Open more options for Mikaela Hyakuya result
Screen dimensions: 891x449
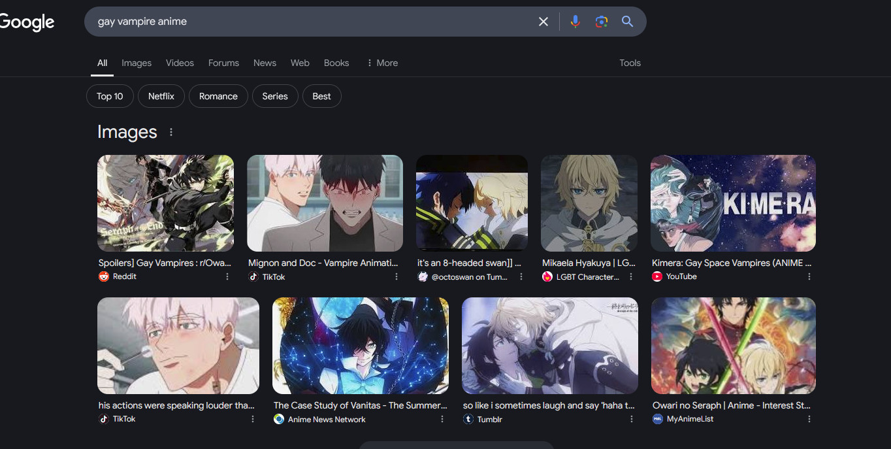coord(631,276)
